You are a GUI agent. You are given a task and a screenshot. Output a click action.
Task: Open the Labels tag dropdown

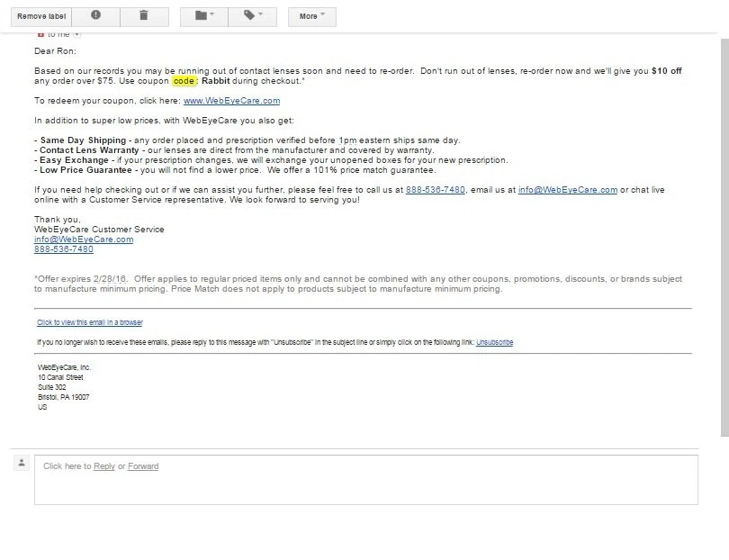tap(253, 16)
